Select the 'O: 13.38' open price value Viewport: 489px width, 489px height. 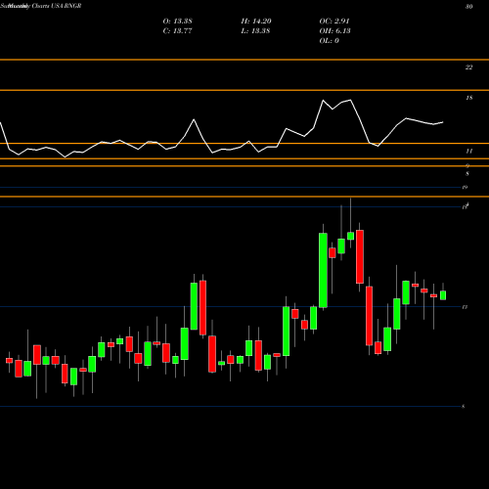(177, 22)
